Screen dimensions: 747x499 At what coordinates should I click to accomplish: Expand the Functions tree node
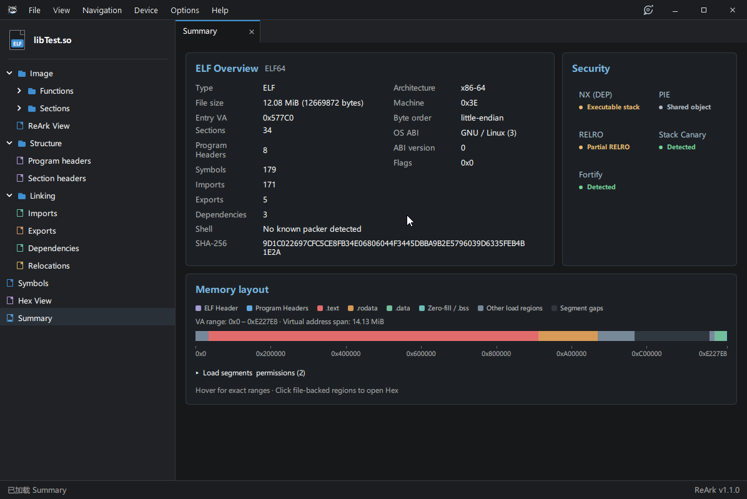pos(19,91)
